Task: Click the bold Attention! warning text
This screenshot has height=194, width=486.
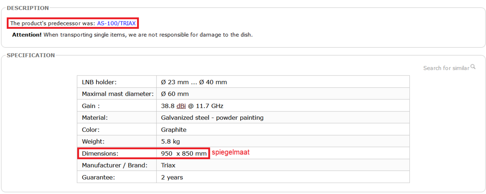Action: click(x=27, y=34)
